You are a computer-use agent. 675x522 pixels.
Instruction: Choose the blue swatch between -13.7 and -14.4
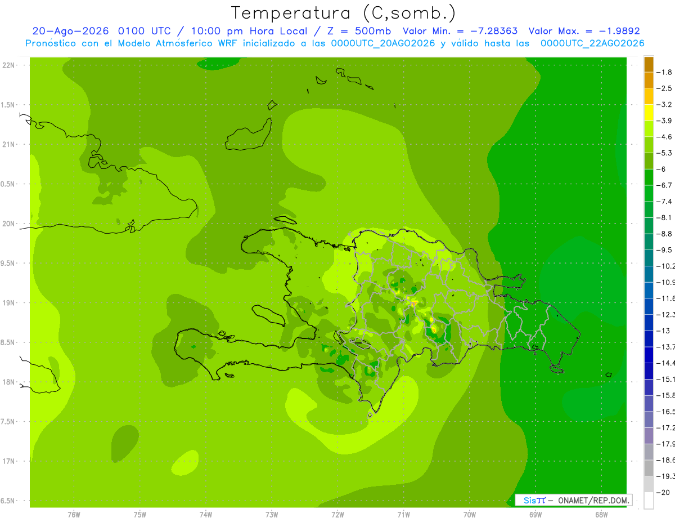(x=649, y=355)
